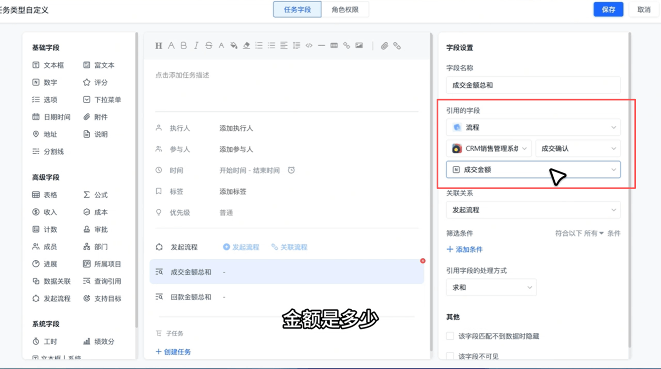
Task: Expand the 成交确认 dropdown
Action: coord(578,148)
